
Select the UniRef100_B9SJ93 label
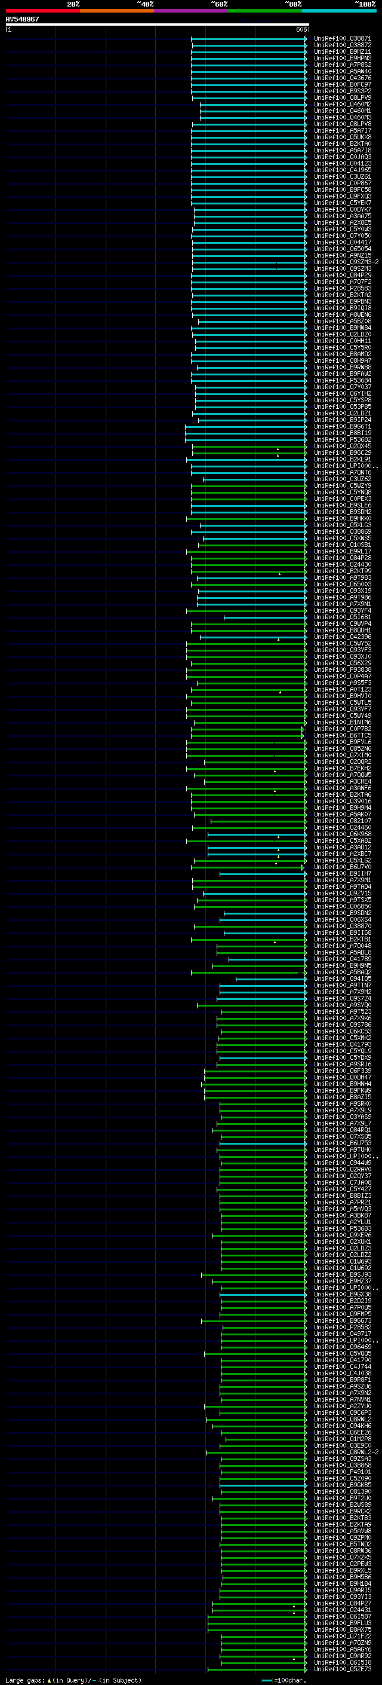pyautogui.click(x=343, y=1275)
